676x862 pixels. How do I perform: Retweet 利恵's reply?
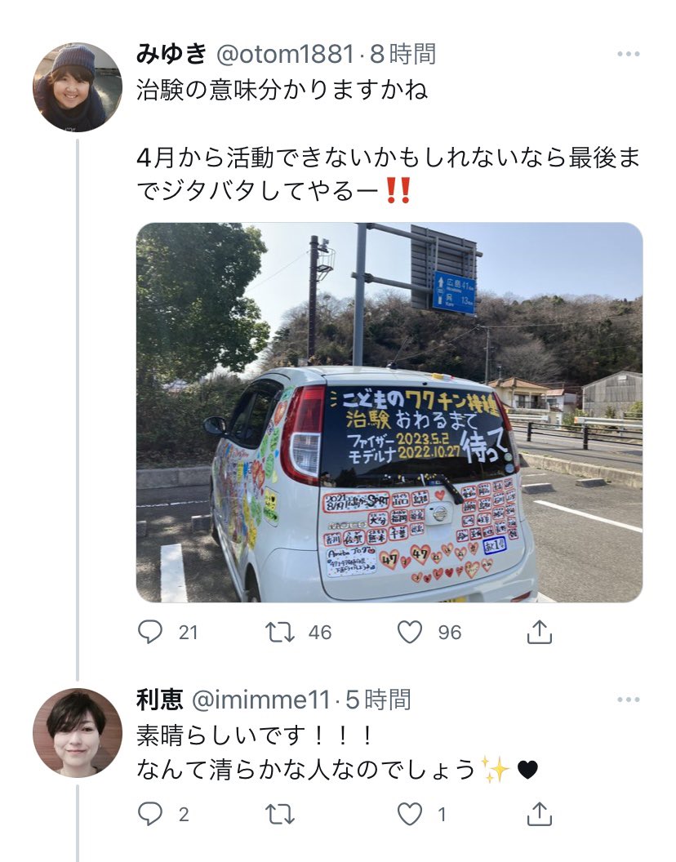[x=280, y=814]
